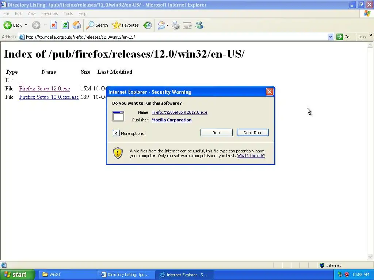Image resolution: width=374 pixels, height=280 pixels.
Task: Open the address bar dropdown arrow
Action: tap(331, 37)
